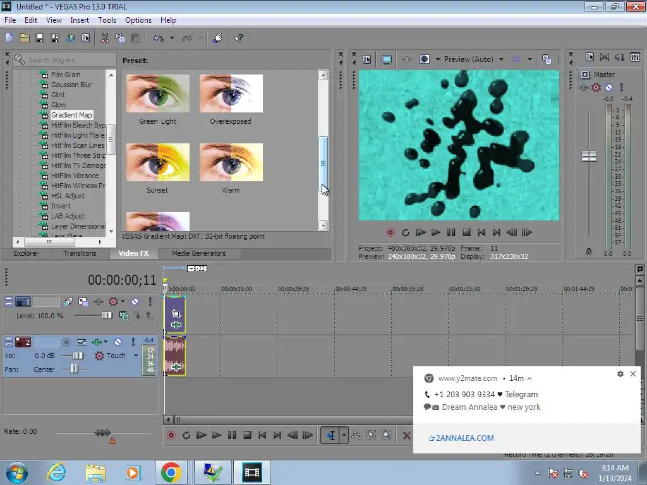The height and width of the screenshot is (485, 647).
Task: Select Gaussian Blur plug-in
Action: [71, 85]
